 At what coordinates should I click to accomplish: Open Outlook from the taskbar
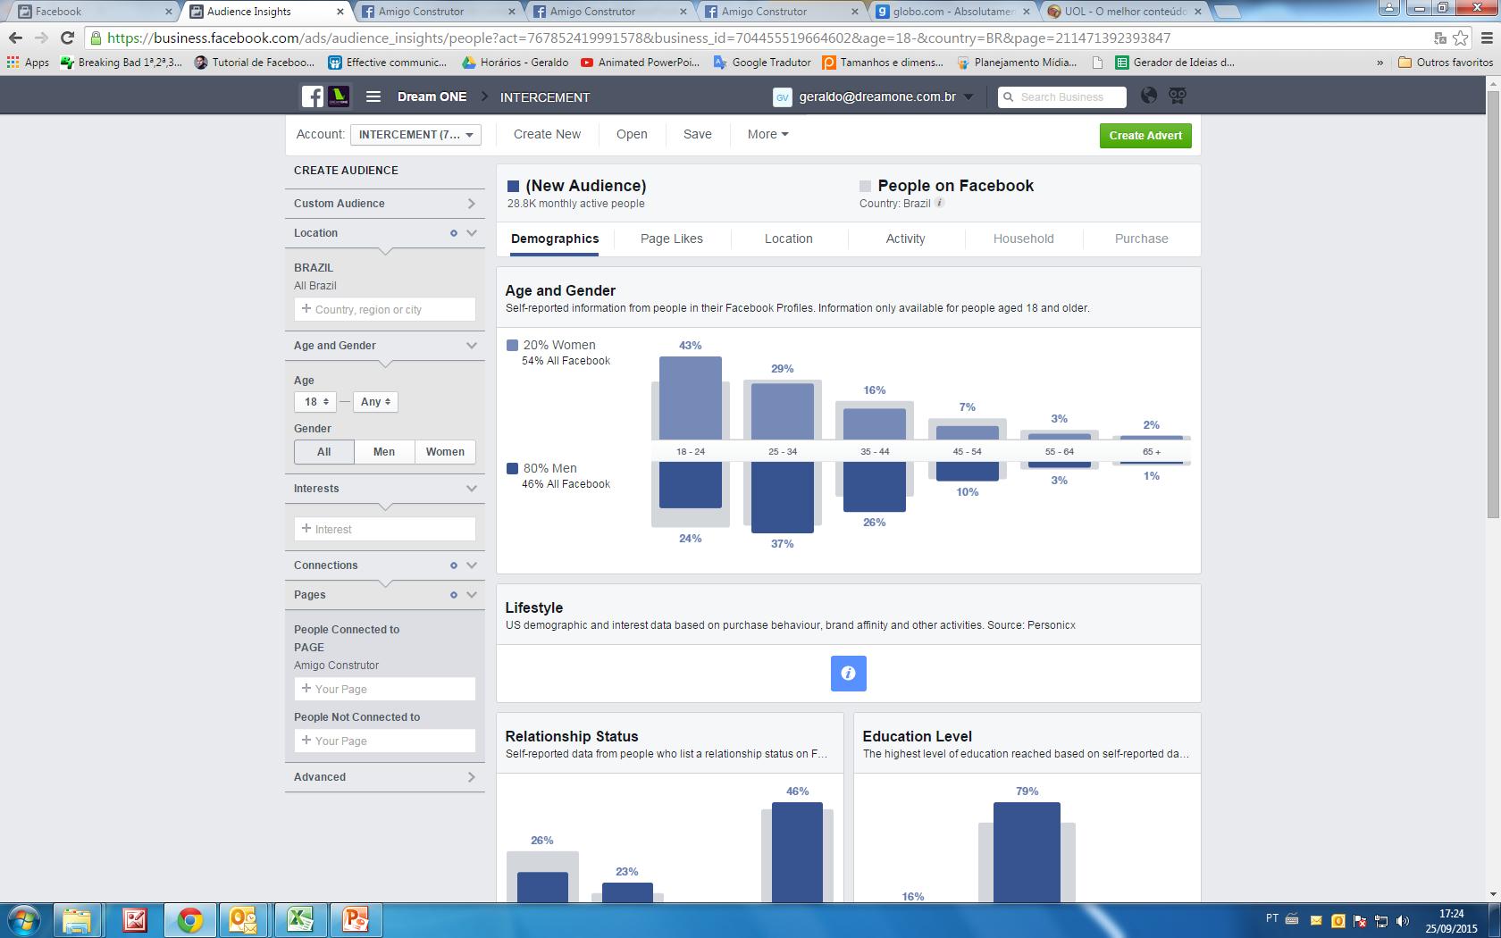(x=244, y=920)
